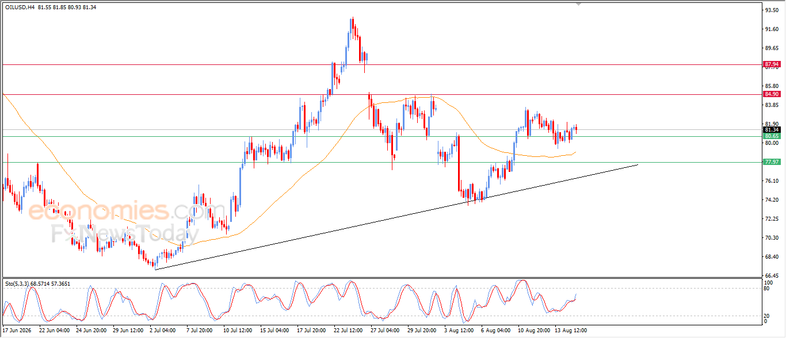Click the 22 Jul 12:00 time axis label

(x=347, y=331)
